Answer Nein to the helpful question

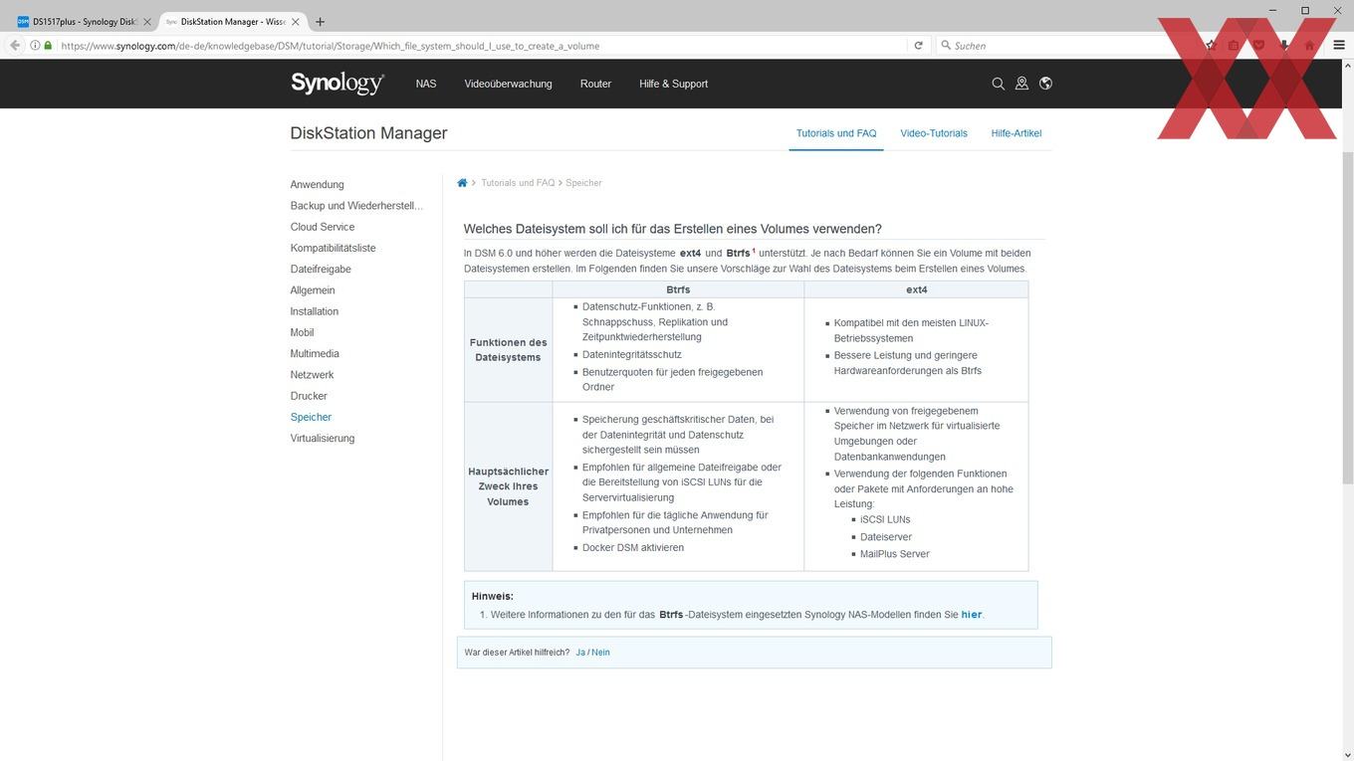[600, 653]
